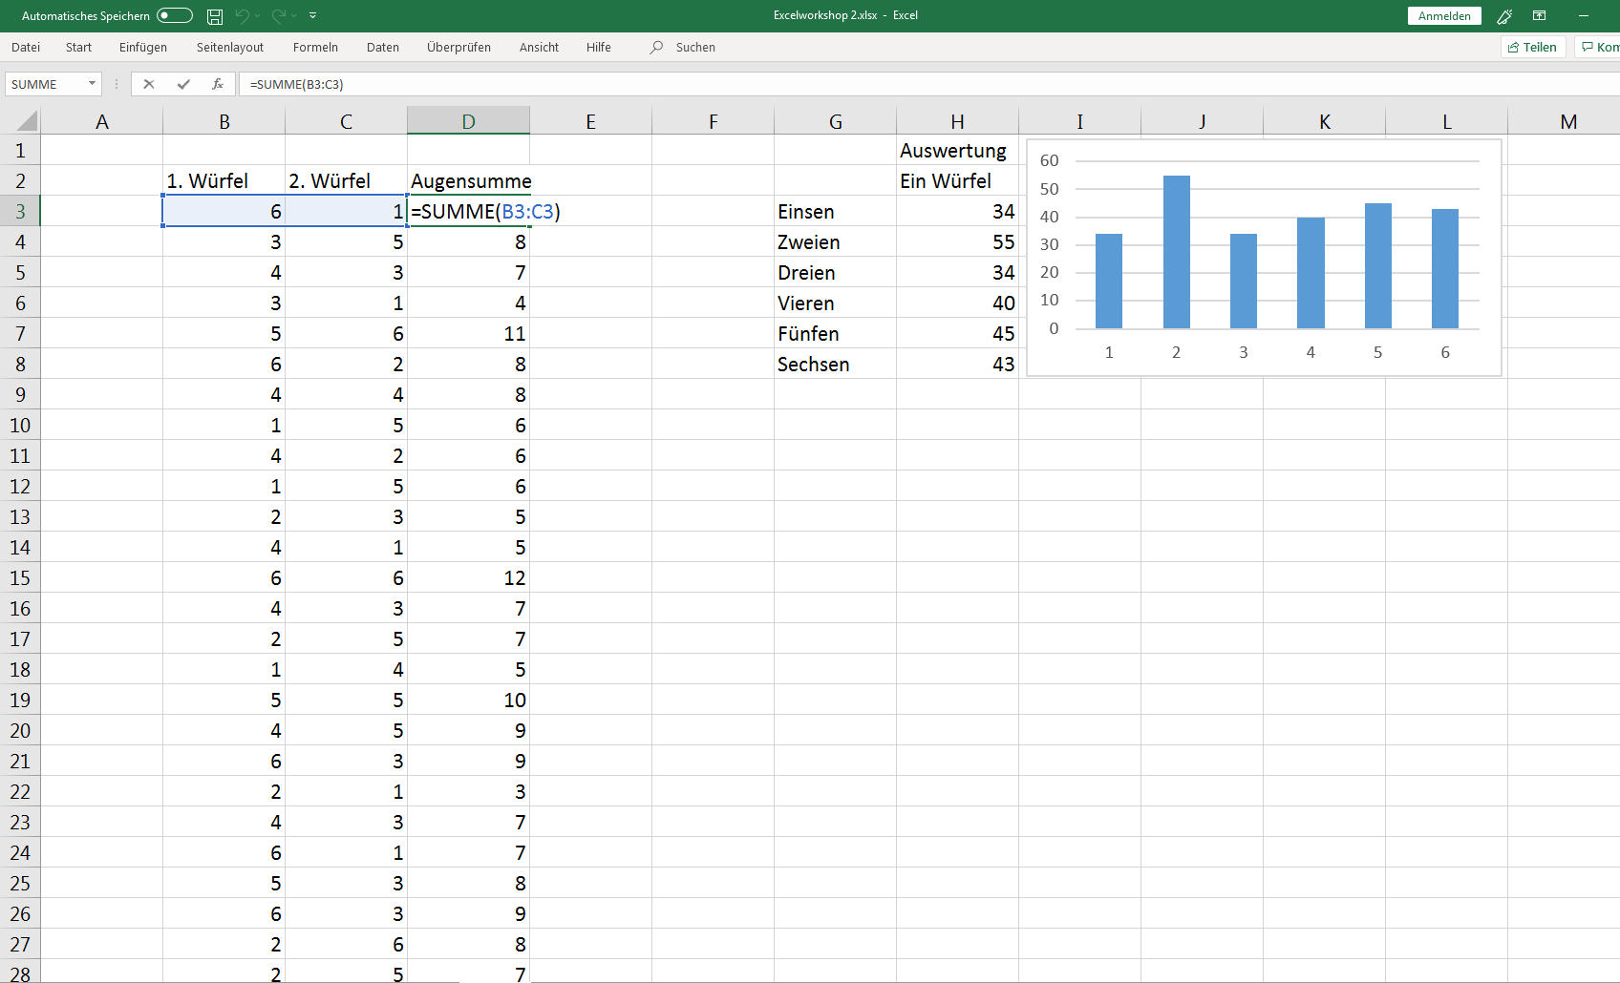Click the 'Vieren' label cell
The height and width of the screenshot is (983, 1620).
(836, 303)
